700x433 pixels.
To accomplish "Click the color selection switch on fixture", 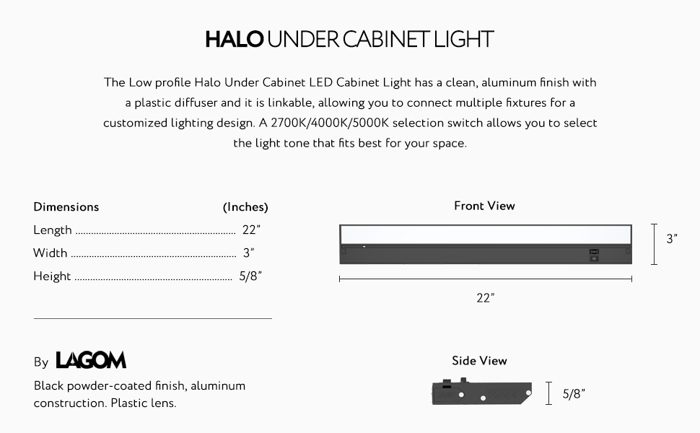I will [x=594, y=251].
